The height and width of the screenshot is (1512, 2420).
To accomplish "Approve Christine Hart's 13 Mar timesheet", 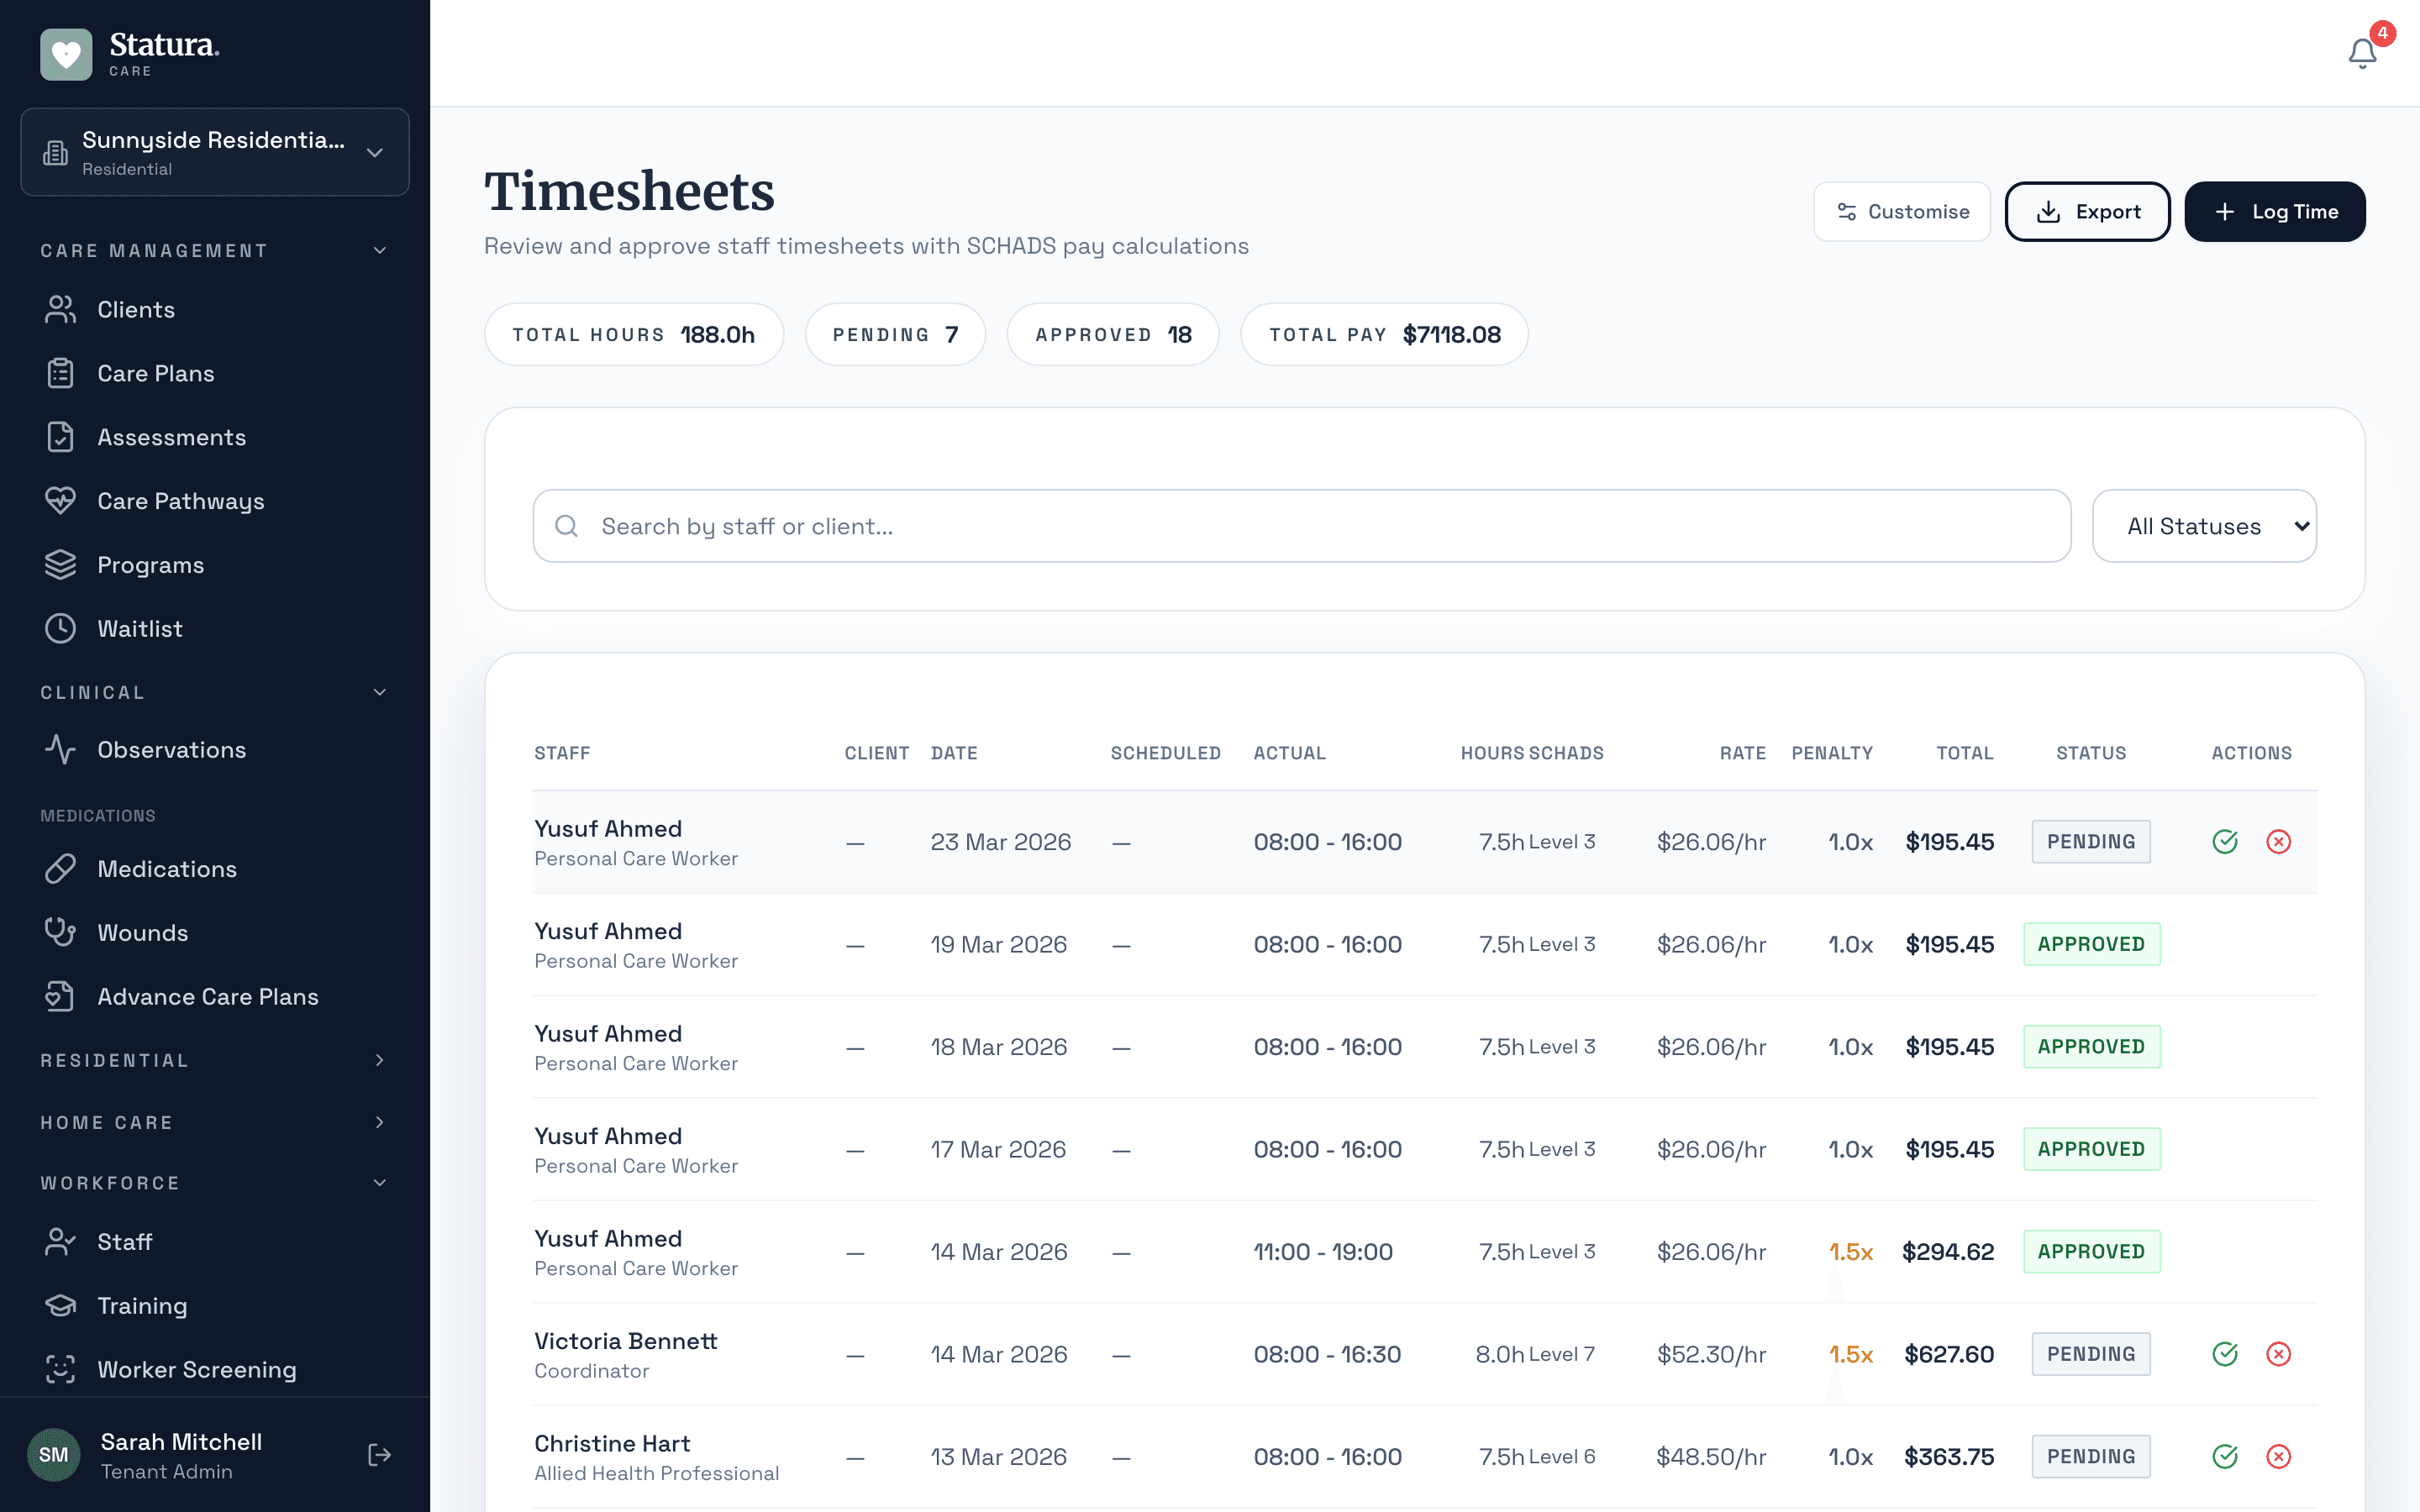I will coord(2224,1456).
